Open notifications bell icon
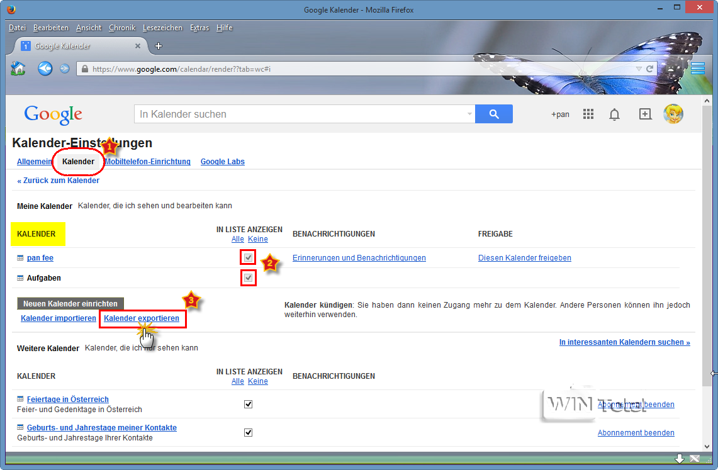718x470 pixels. 615,115
